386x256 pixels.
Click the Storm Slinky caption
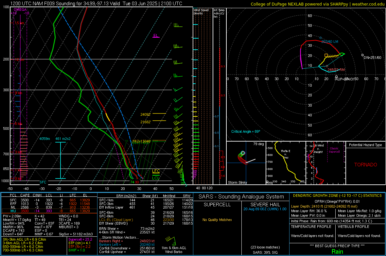point(237,182)
